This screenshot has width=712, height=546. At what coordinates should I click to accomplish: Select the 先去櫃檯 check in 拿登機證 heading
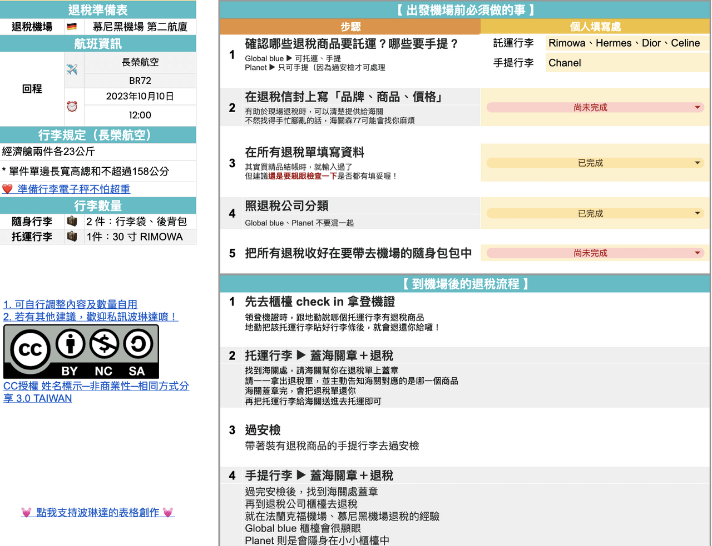(x=320, y=302)
